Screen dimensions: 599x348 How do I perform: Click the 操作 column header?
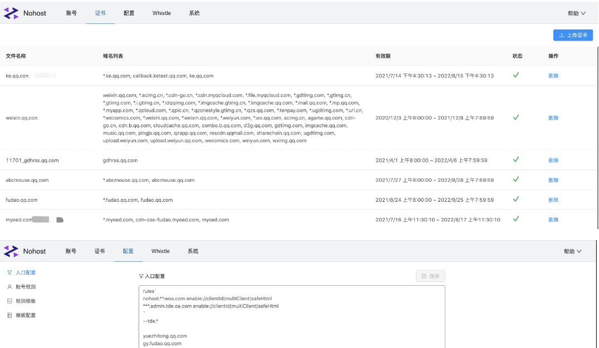[x=553, y=56]
